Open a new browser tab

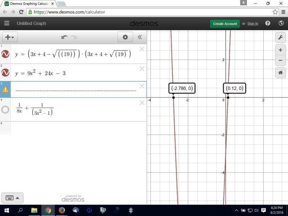62,4
